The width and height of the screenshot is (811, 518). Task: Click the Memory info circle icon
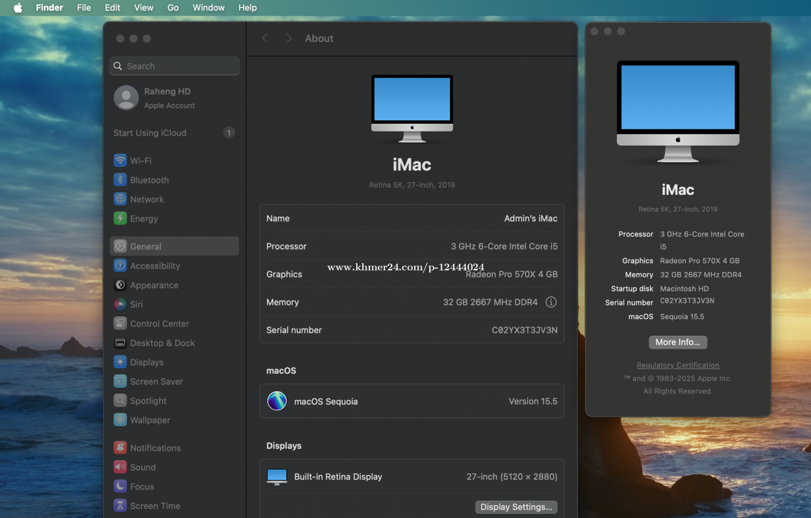pyautogui.click(x=551, y=302)
